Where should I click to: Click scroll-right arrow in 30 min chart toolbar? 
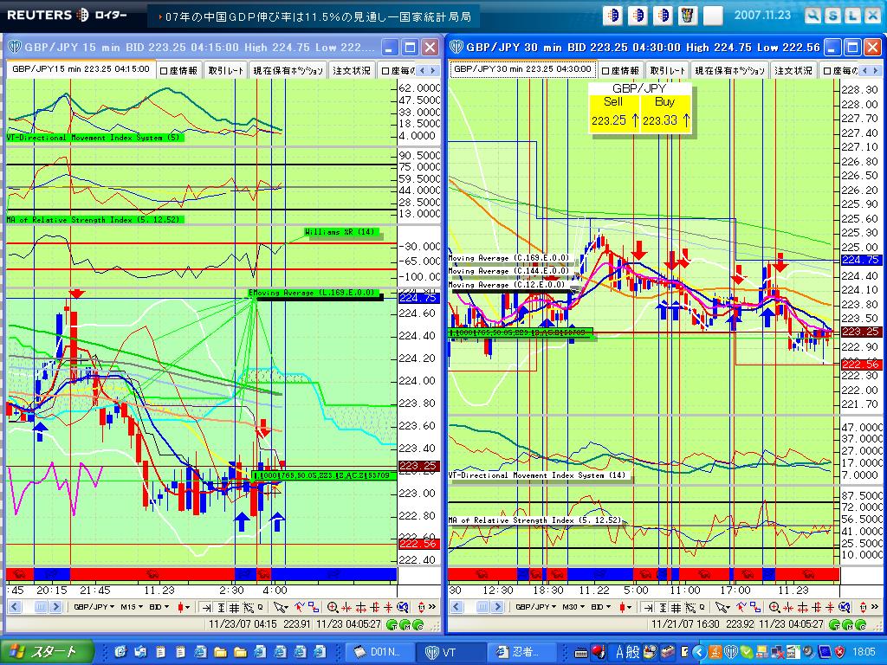pos(497,607)
